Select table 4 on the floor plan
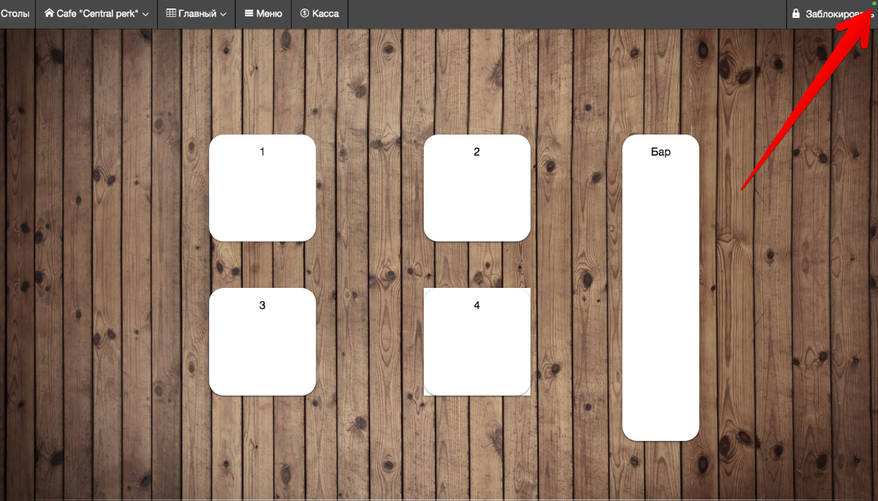Screen dimensions: 878x501 (x=477, y=342)
